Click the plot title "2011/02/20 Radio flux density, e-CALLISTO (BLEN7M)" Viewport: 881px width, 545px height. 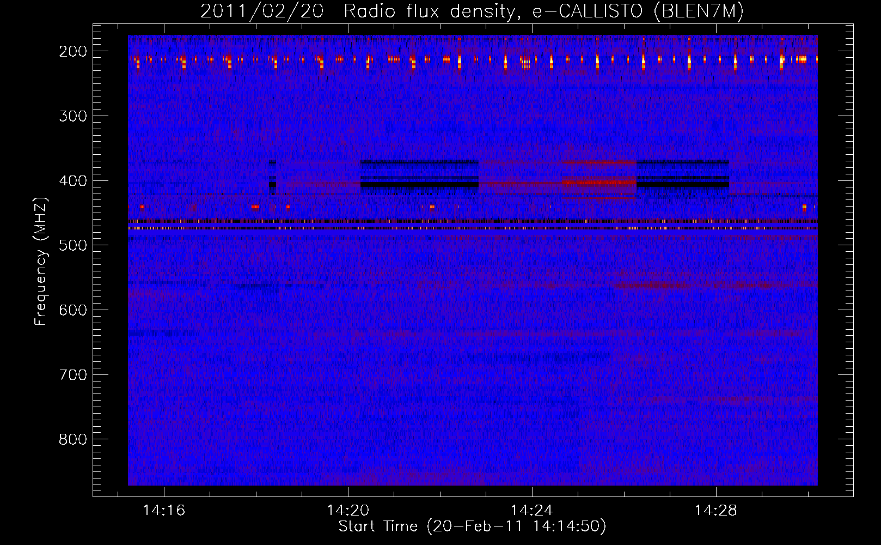click(x=472, y=11)
